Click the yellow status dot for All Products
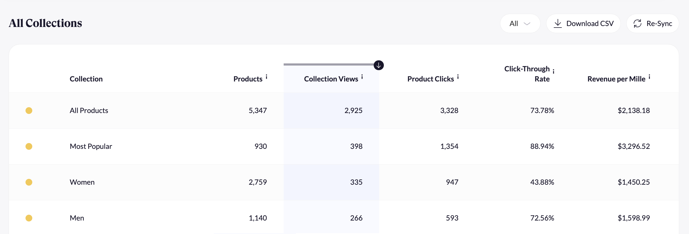 29,111
